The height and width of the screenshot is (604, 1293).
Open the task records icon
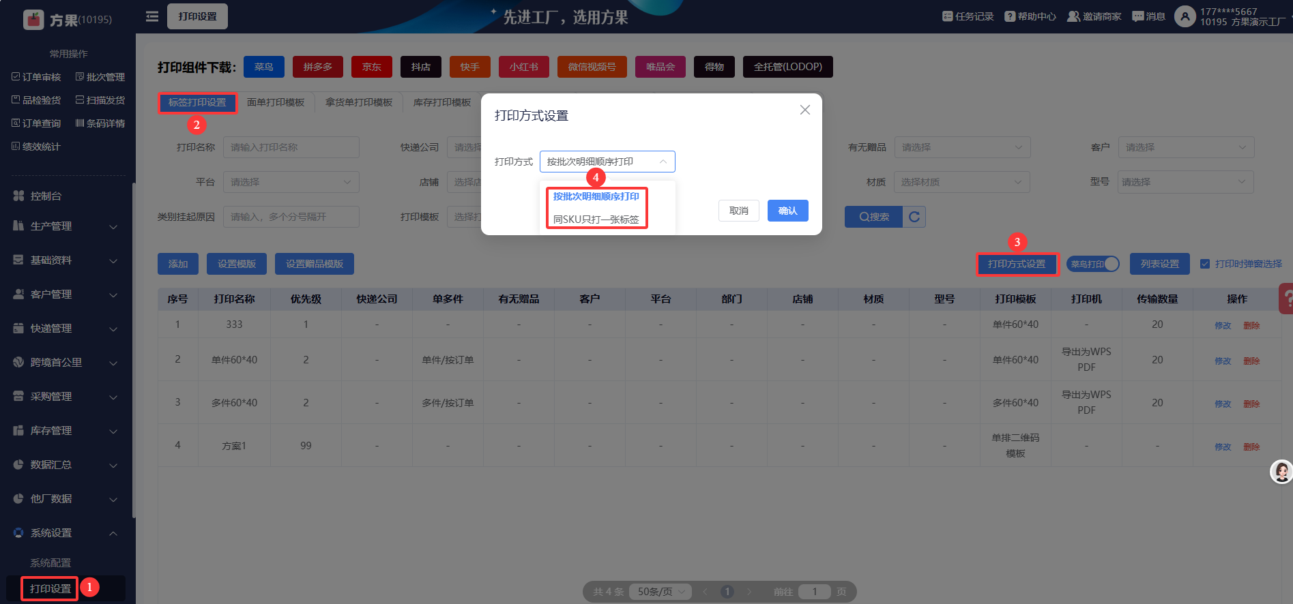947,16
